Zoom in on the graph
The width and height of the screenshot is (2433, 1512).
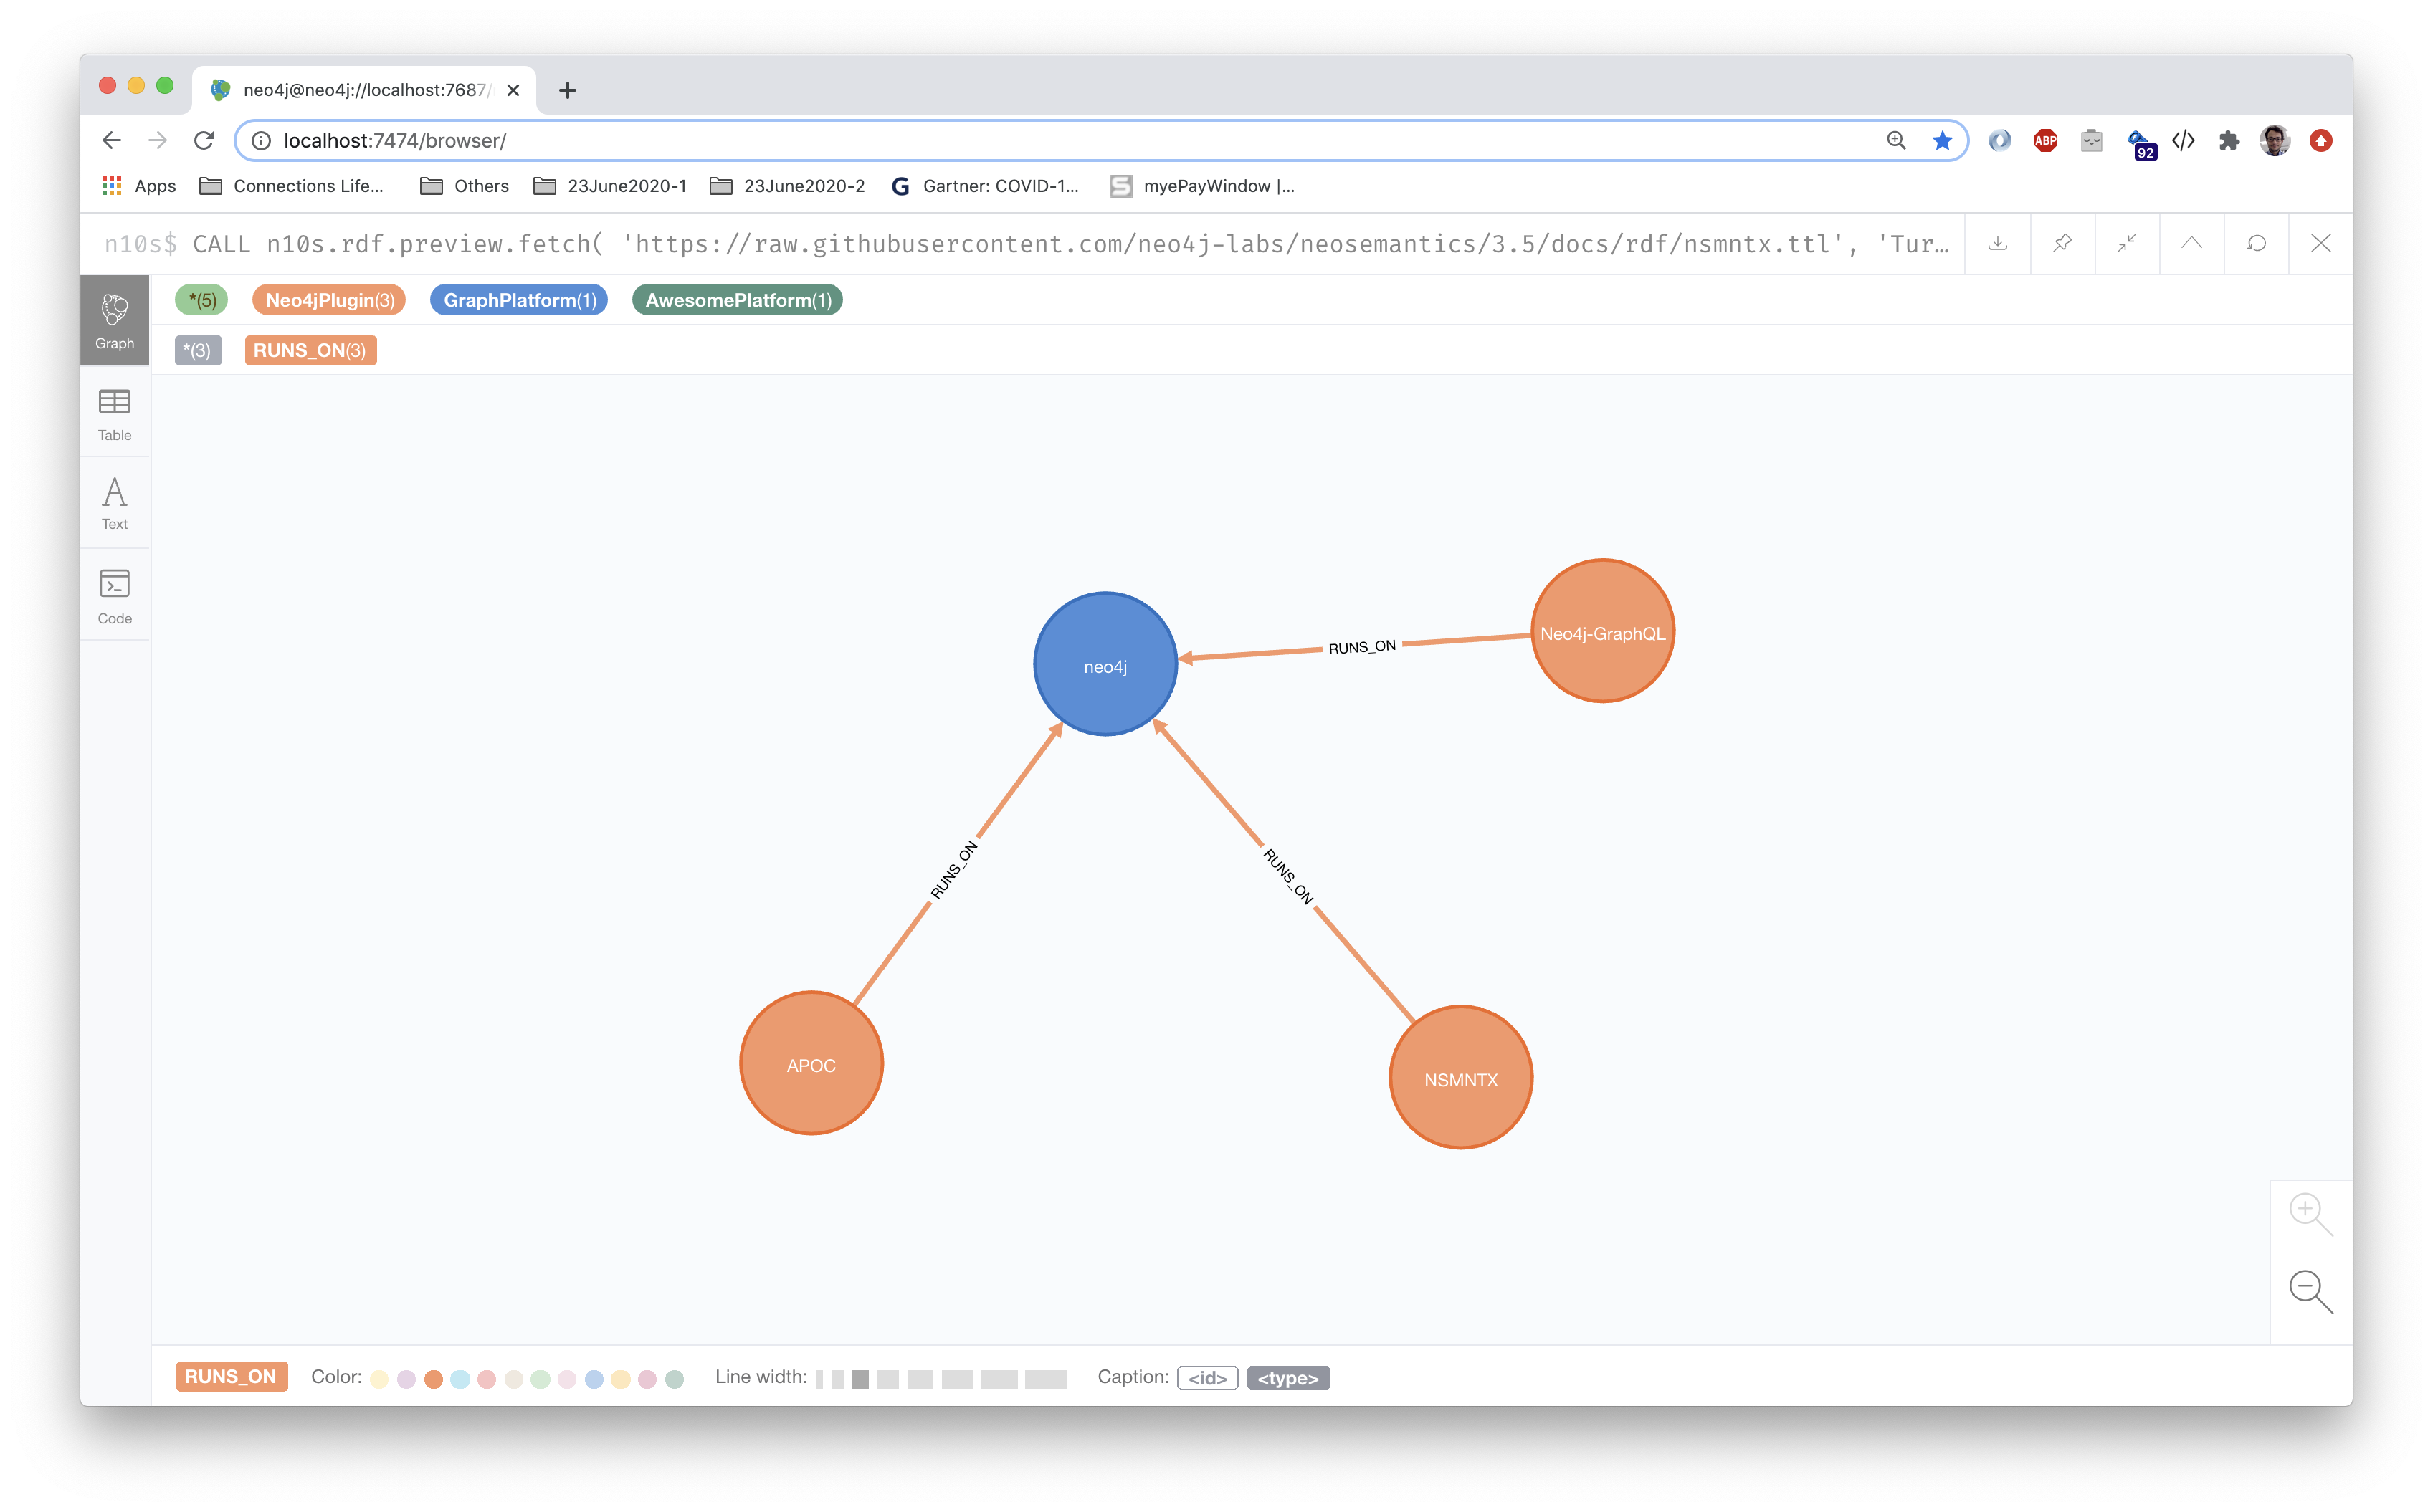[2310, 1214]
